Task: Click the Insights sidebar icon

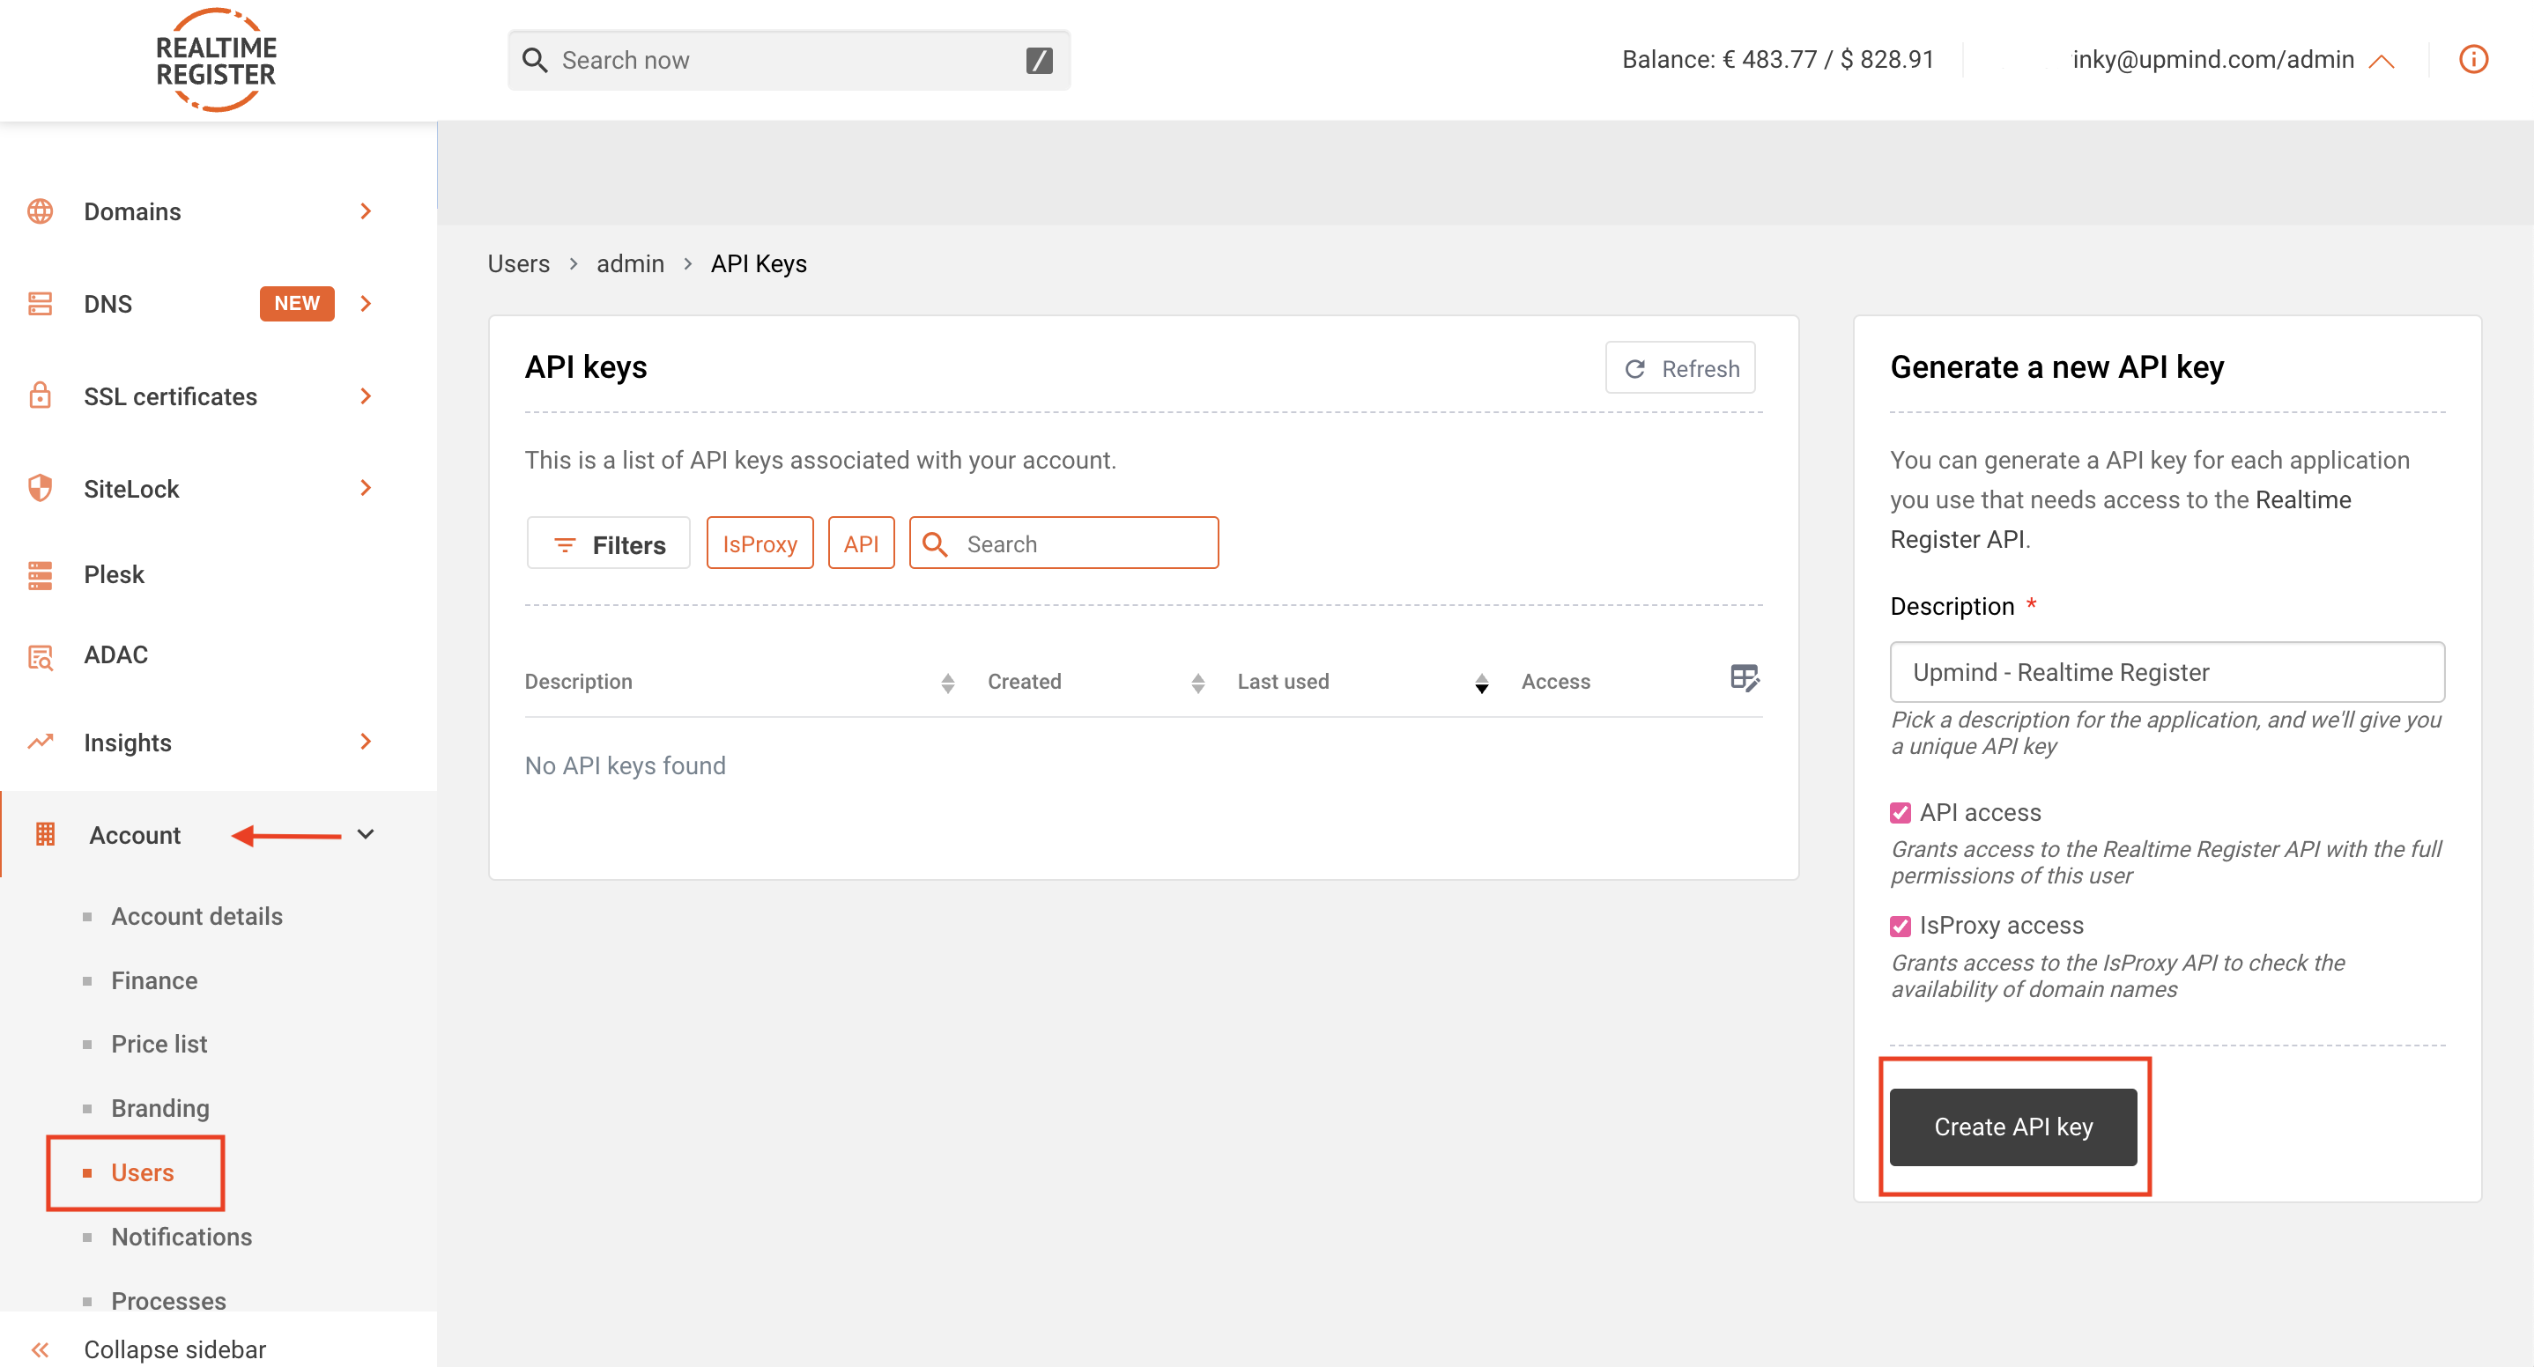Action: click(x=42, y=741)
